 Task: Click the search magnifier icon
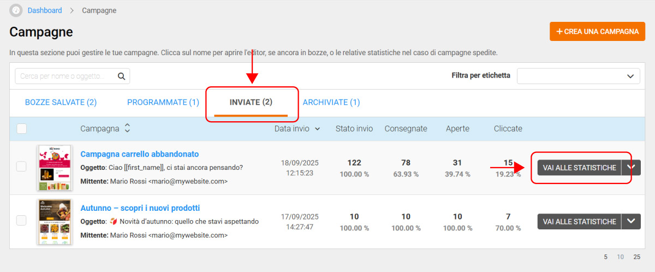pos(122,76)
